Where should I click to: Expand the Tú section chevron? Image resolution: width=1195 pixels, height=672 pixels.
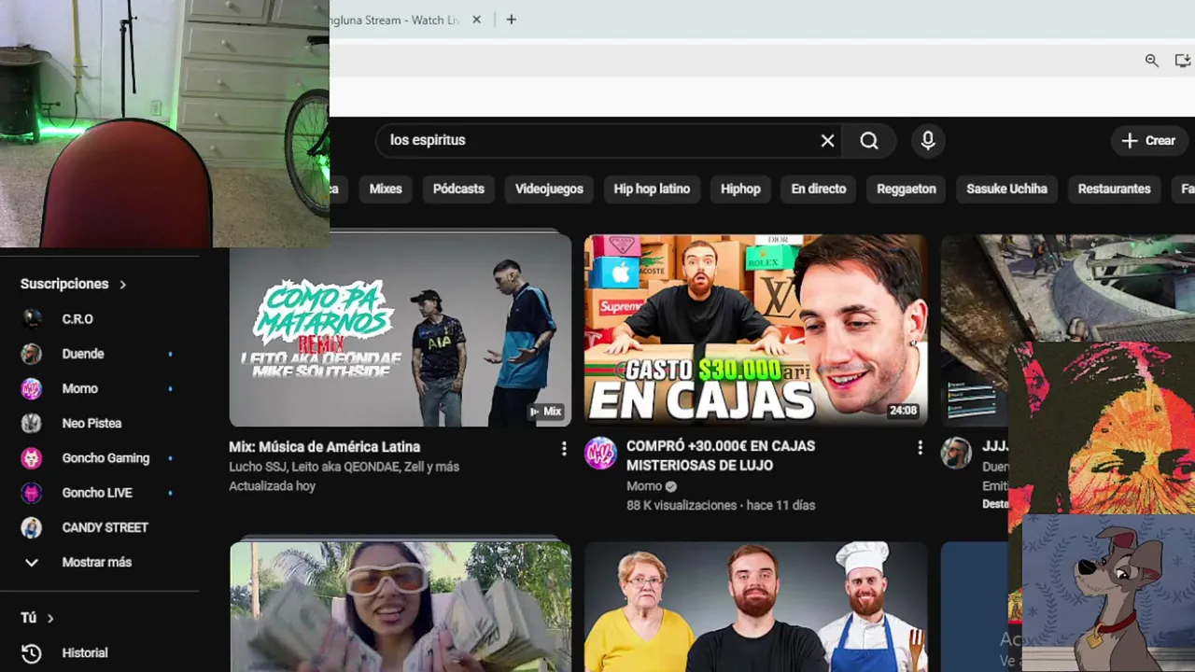click(50, 618)
